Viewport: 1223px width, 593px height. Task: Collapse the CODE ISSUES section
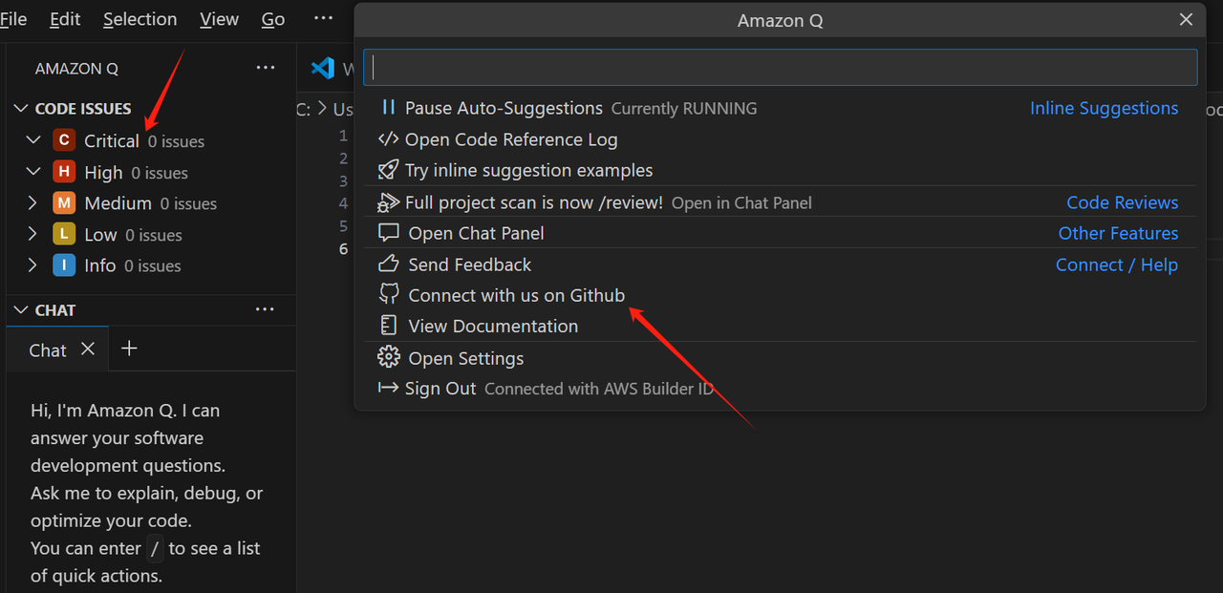21,109
